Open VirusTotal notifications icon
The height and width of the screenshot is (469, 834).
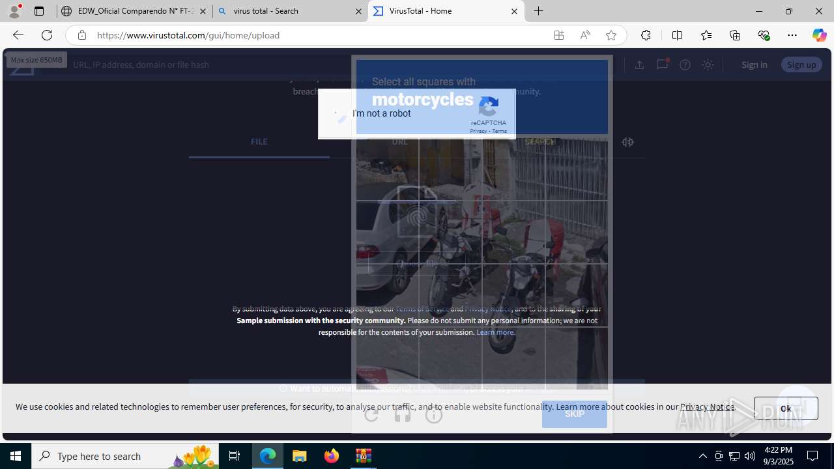click(662, 64)
